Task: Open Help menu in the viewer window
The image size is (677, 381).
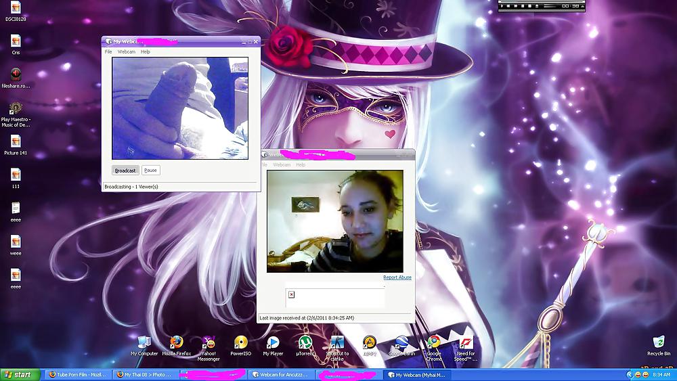Action: (x=301, y=165)
